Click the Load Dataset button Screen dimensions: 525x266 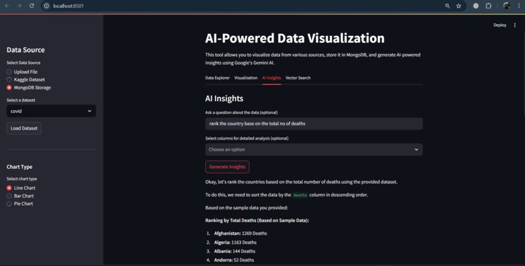(x=24, y=128)
